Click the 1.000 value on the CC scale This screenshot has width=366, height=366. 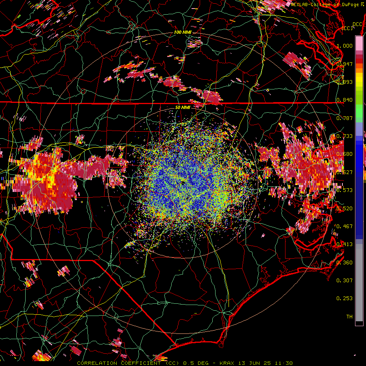click(344, 46)
